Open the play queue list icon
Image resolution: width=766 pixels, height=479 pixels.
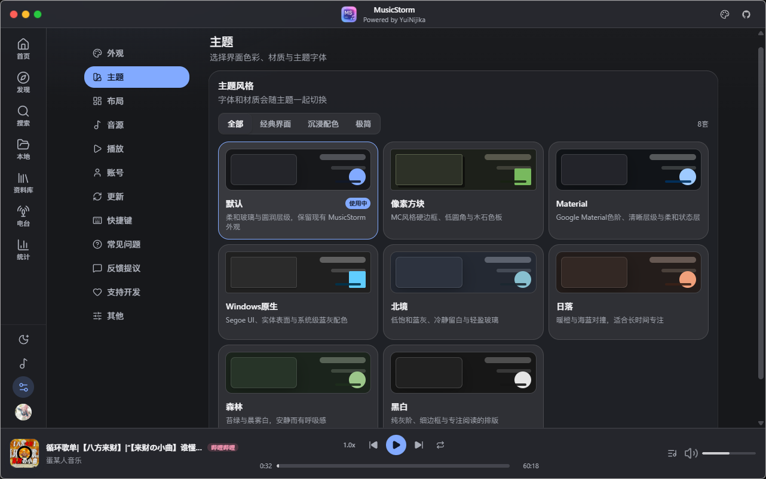[672, 453]
